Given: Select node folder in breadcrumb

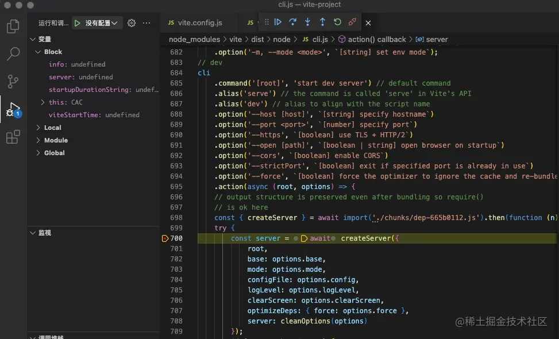Looking at the screenshot, I should click(282, 39).
